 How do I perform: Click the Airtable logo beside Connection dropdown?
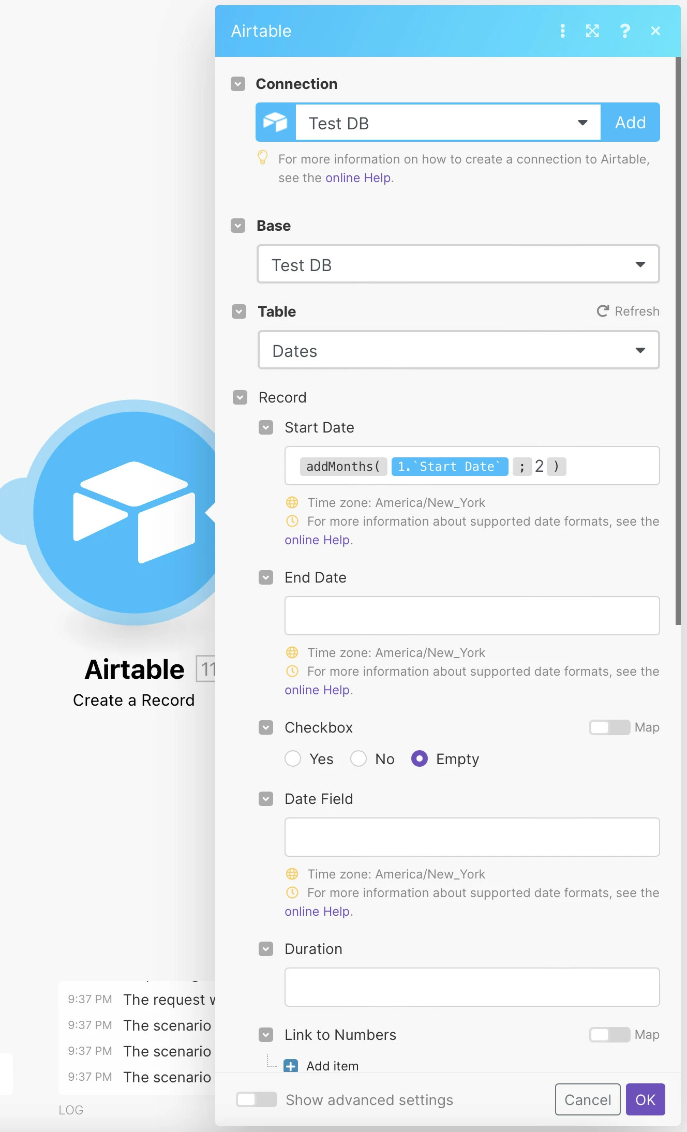coord(275,123)
